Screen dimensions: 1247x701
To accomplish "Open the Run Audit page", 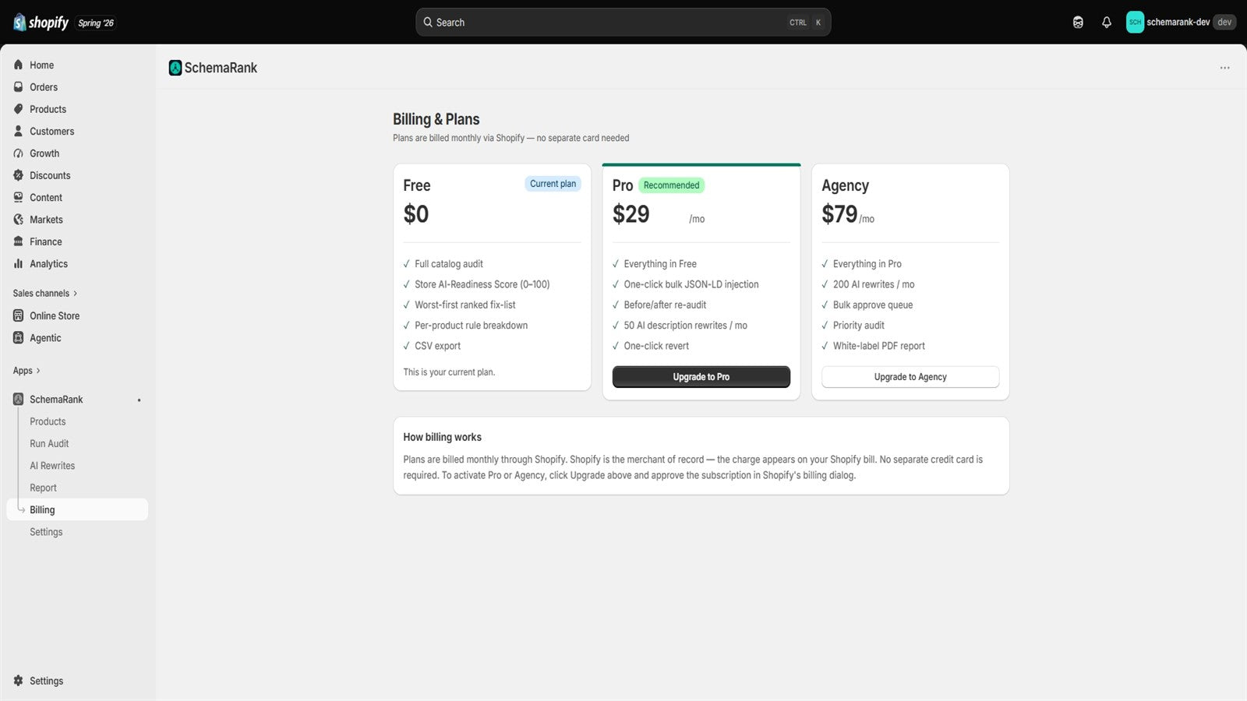I will [x=49, y=444].
